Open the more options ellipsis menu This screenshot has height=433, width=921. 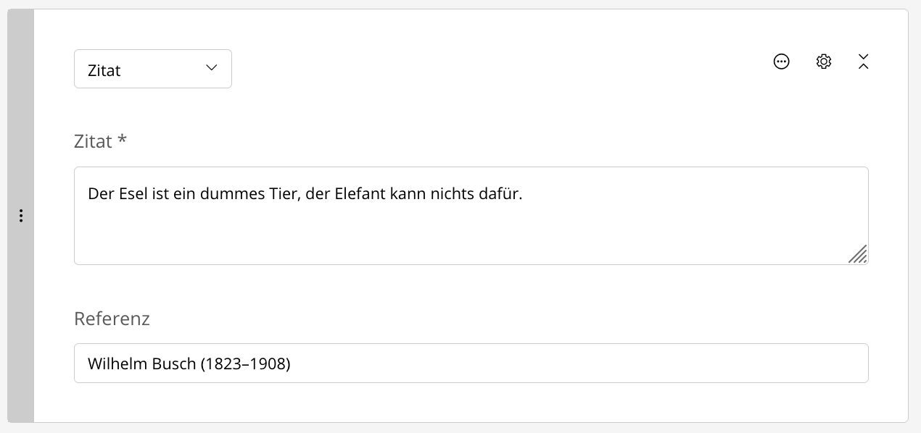point(781,62)
